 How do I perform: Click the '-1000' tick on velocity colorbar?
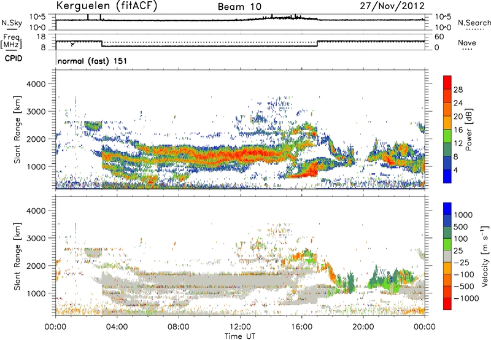click(466, 298)
